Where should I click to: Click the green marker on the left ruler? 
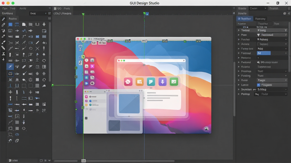pos(53,85)
